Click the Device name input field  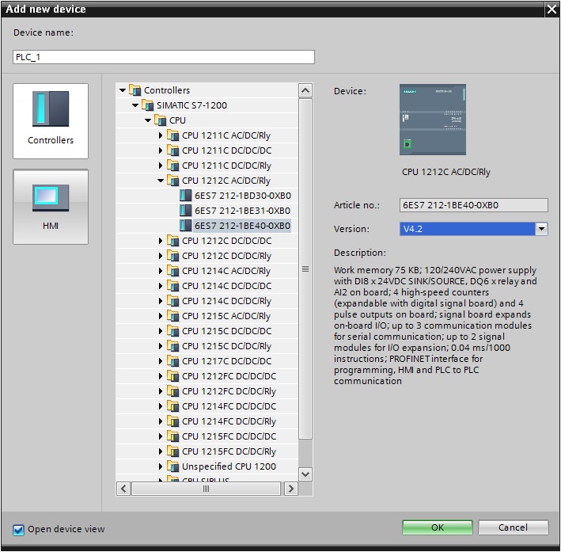(x=164, y=57)
